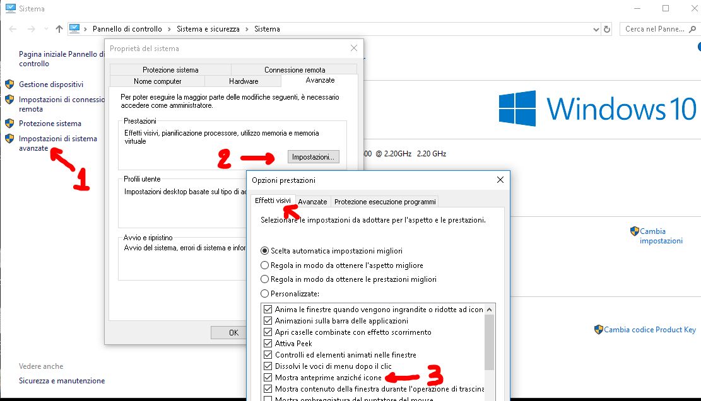The image size is (701, 401).
Task: Disable the Attiva Peek checkbox
Action: 268,344
